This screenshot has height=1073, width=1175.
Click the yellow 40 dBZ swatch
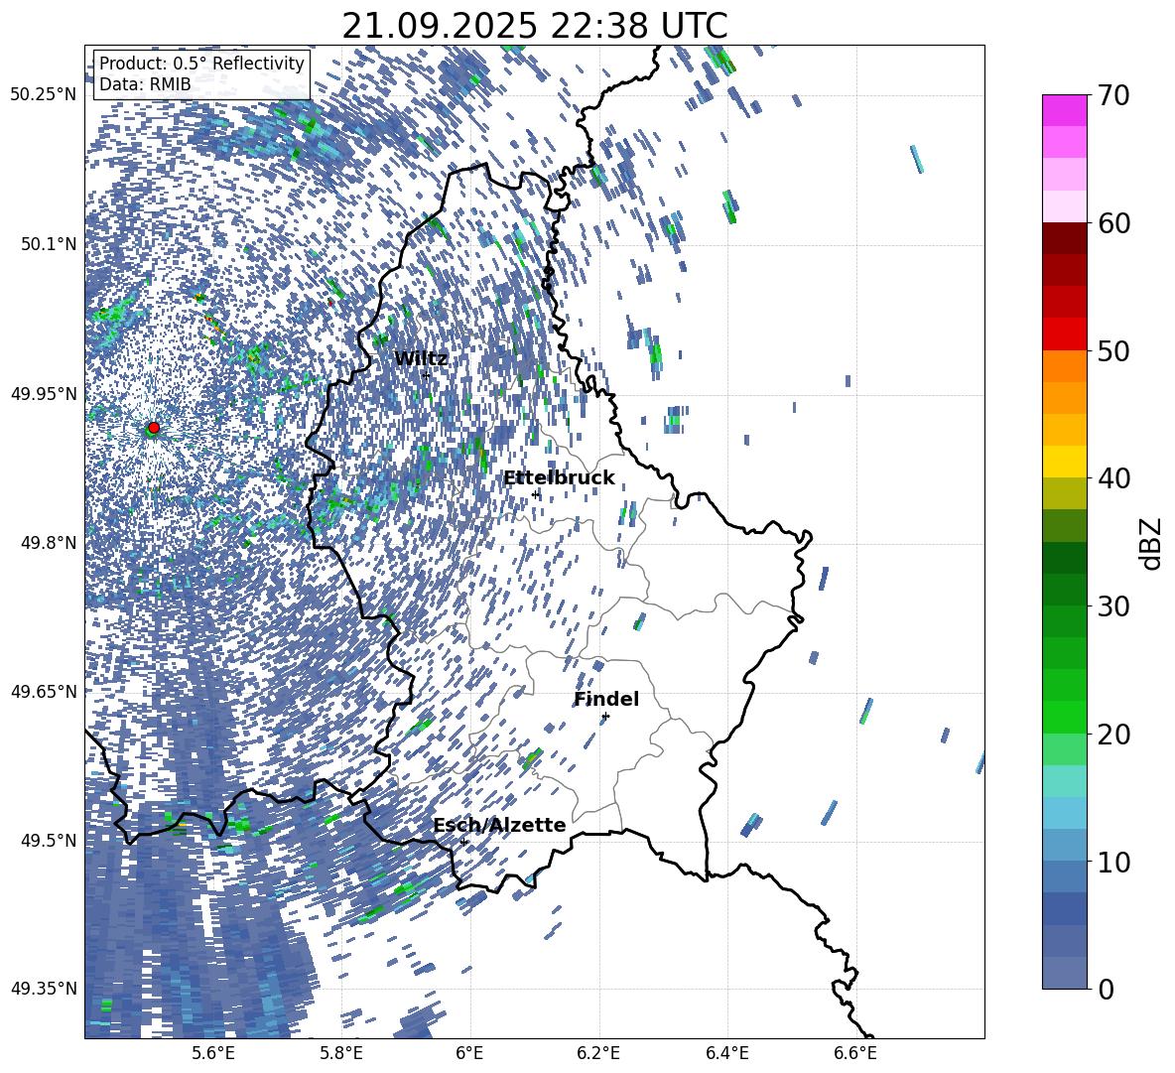(x=1064, y=463)
